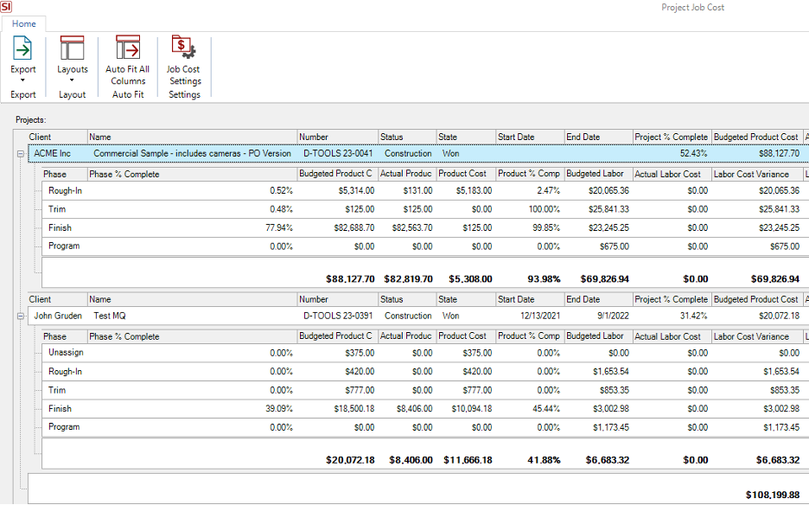The image size is (809, 505).
Task: Click John Gruden's Budgeted Labor column header
Action: coord(599,336)
